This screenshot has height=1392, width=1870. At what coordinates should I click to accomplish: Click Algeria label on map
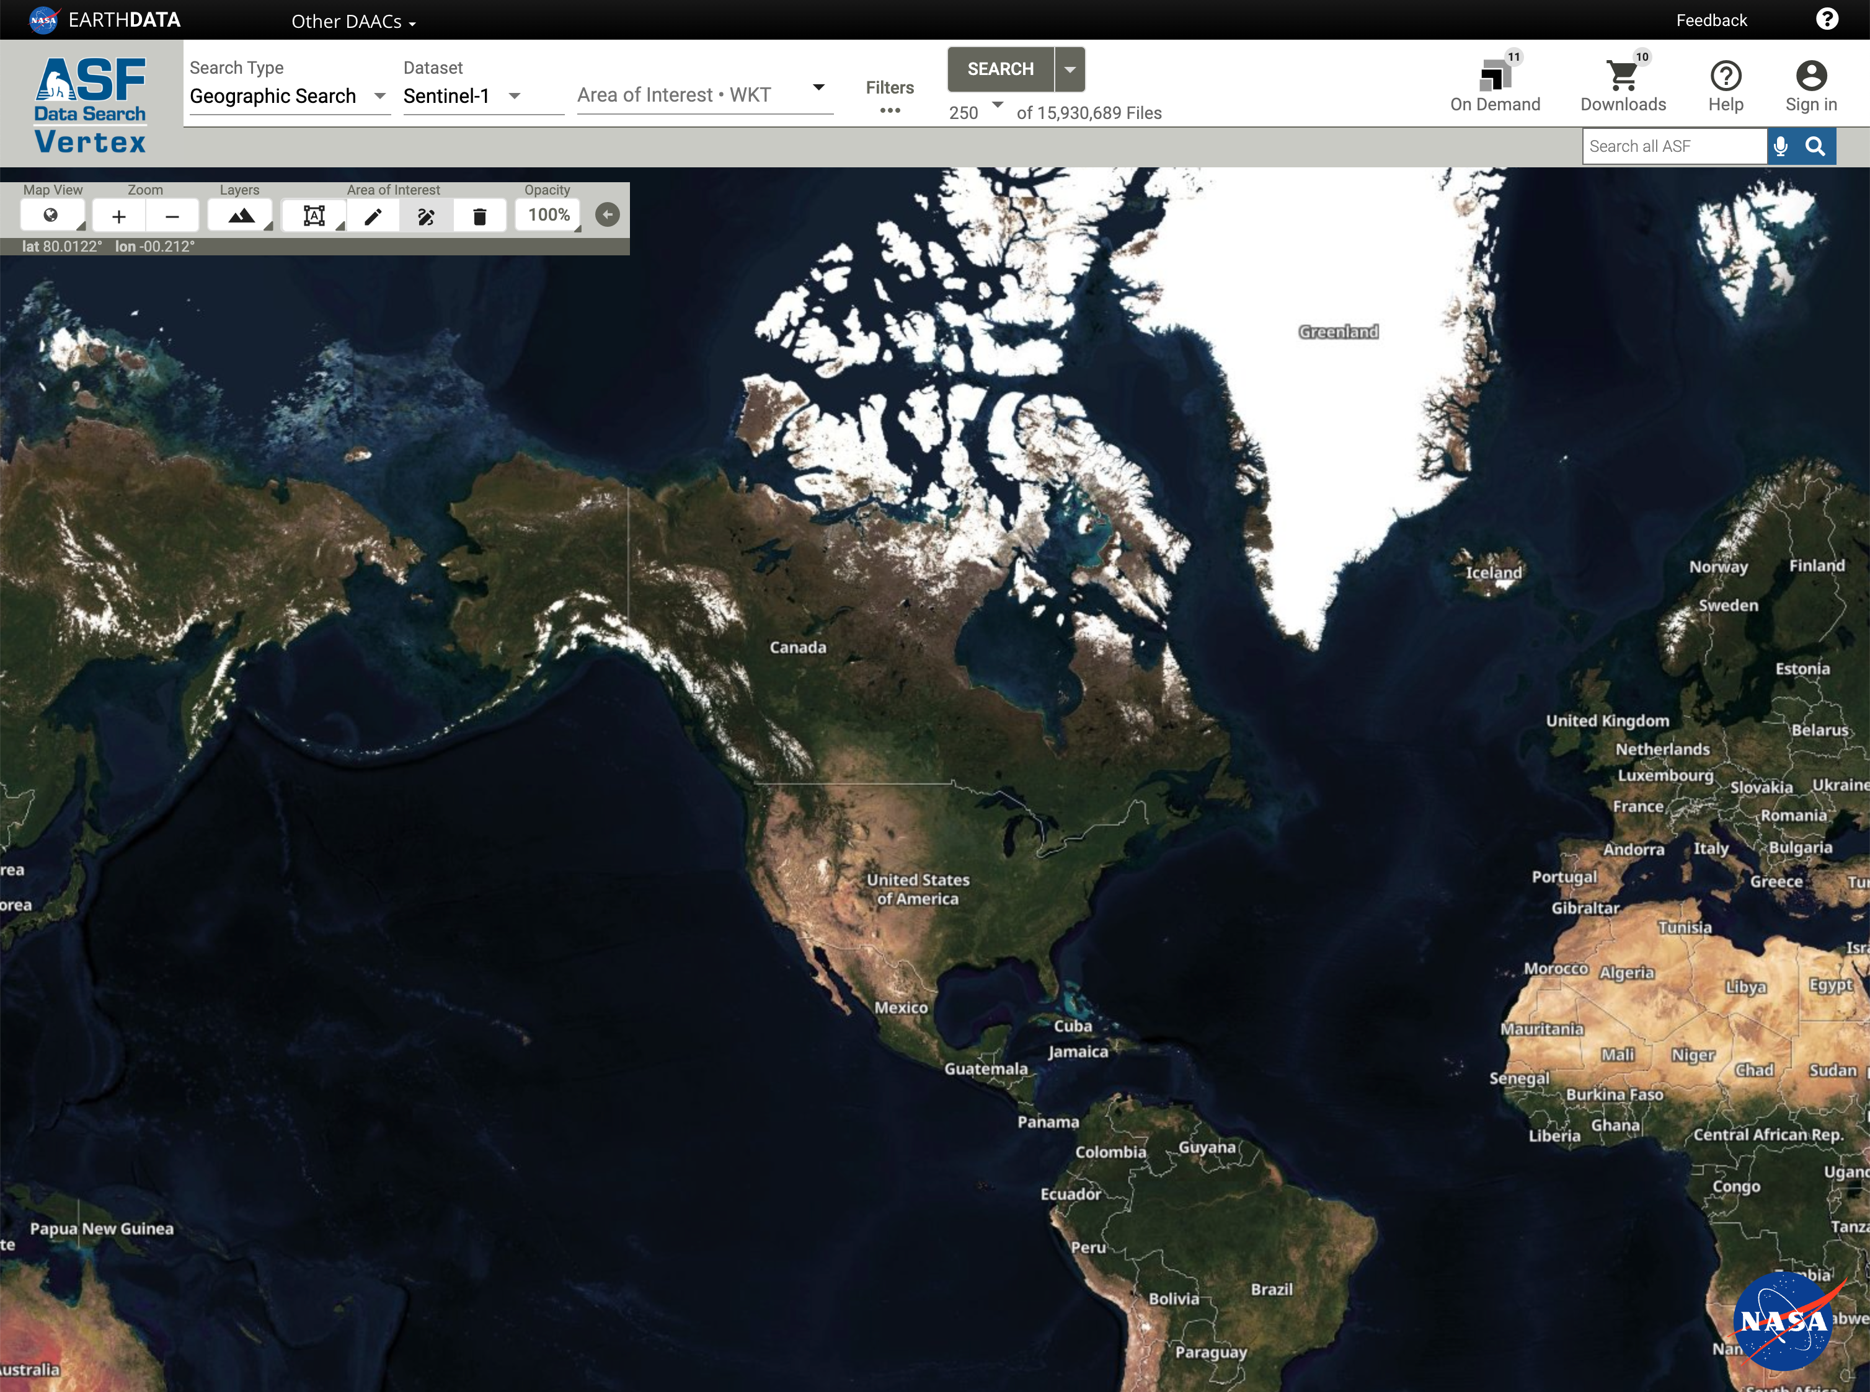click(x=1626, y=973)
